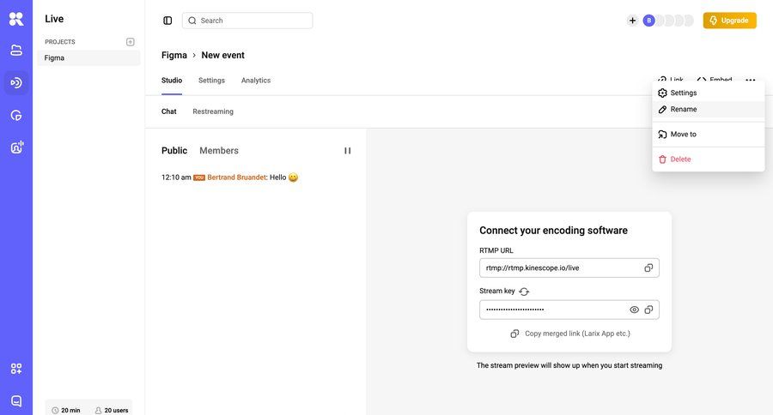Viewport: 773px width, 415px height.
Task: Copy the stream key
Action: (648, 310)
